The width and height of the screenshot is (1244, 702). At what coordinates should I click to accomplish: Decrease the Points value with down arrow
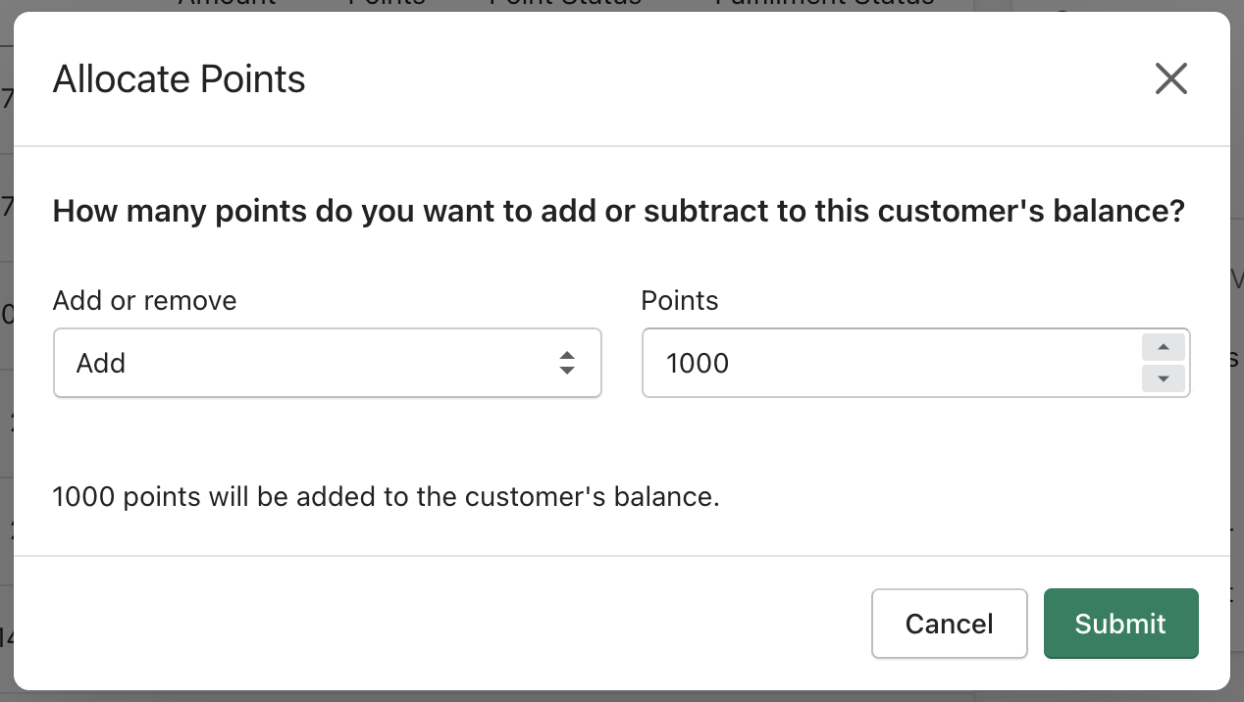click(1164, 378)
